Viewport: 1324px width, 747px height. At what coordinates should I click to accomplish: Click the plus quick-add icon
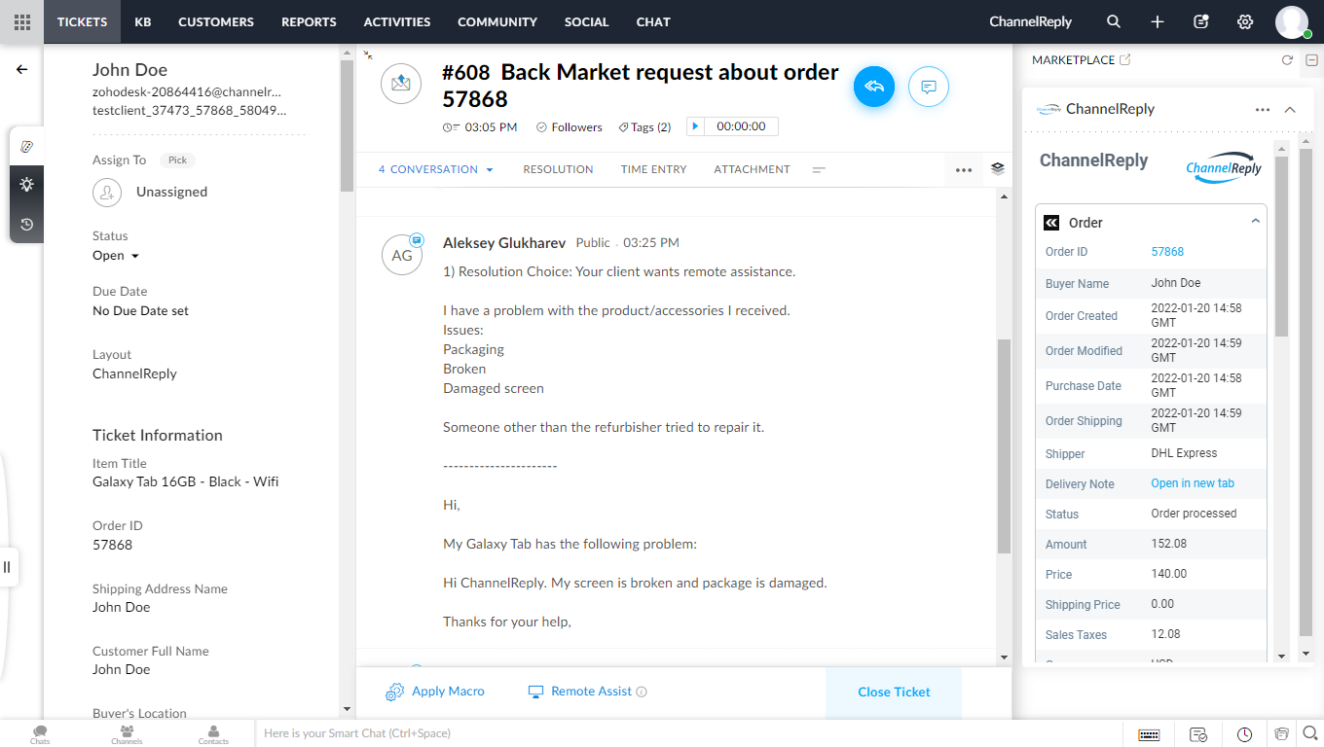pos(1158,21)
